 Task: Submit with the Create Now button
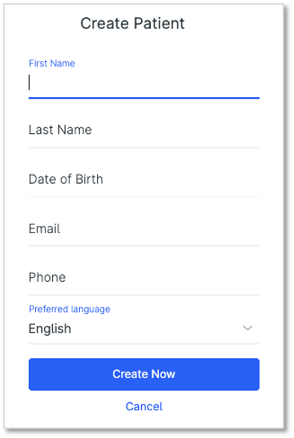144,374
